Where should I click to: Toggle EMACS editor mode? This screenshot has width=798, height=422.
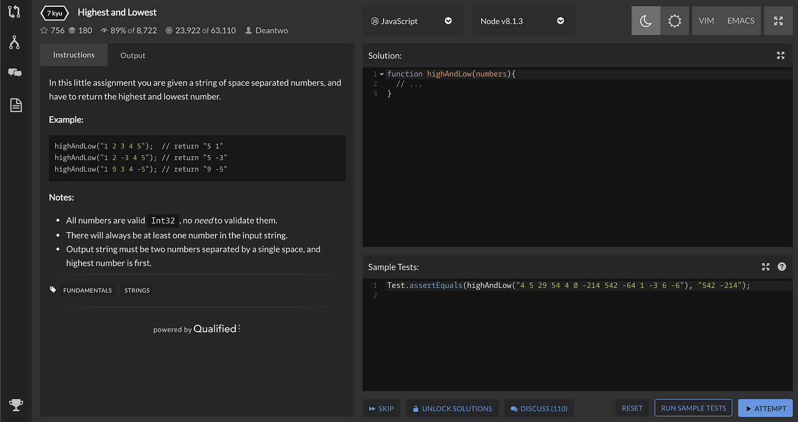(x=740, y=21)
